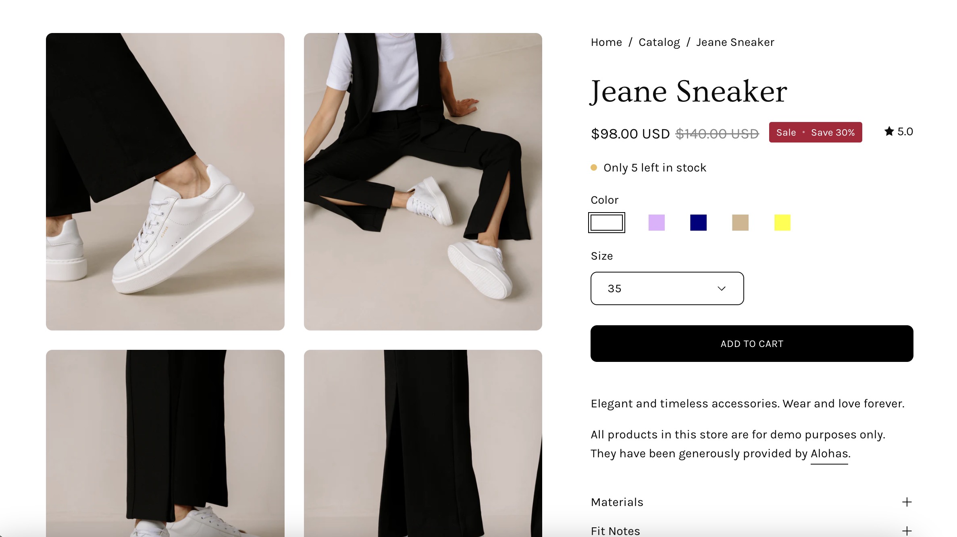Image resolution: width=957 pixels, height=537 pixels.
Task: Follow the Alohas link
Action: 829,454
